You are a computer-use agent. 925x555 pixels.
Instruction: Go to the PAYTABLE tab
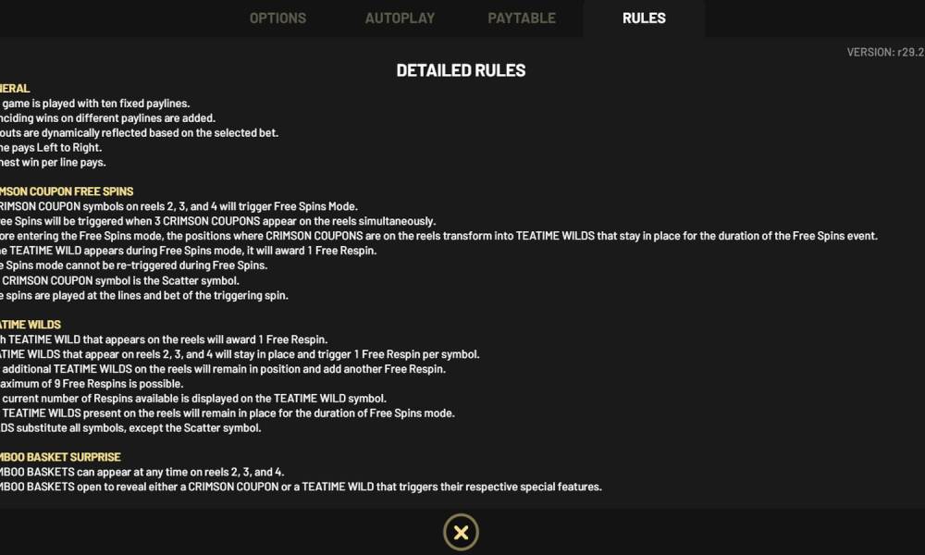(x=522, y=18)
